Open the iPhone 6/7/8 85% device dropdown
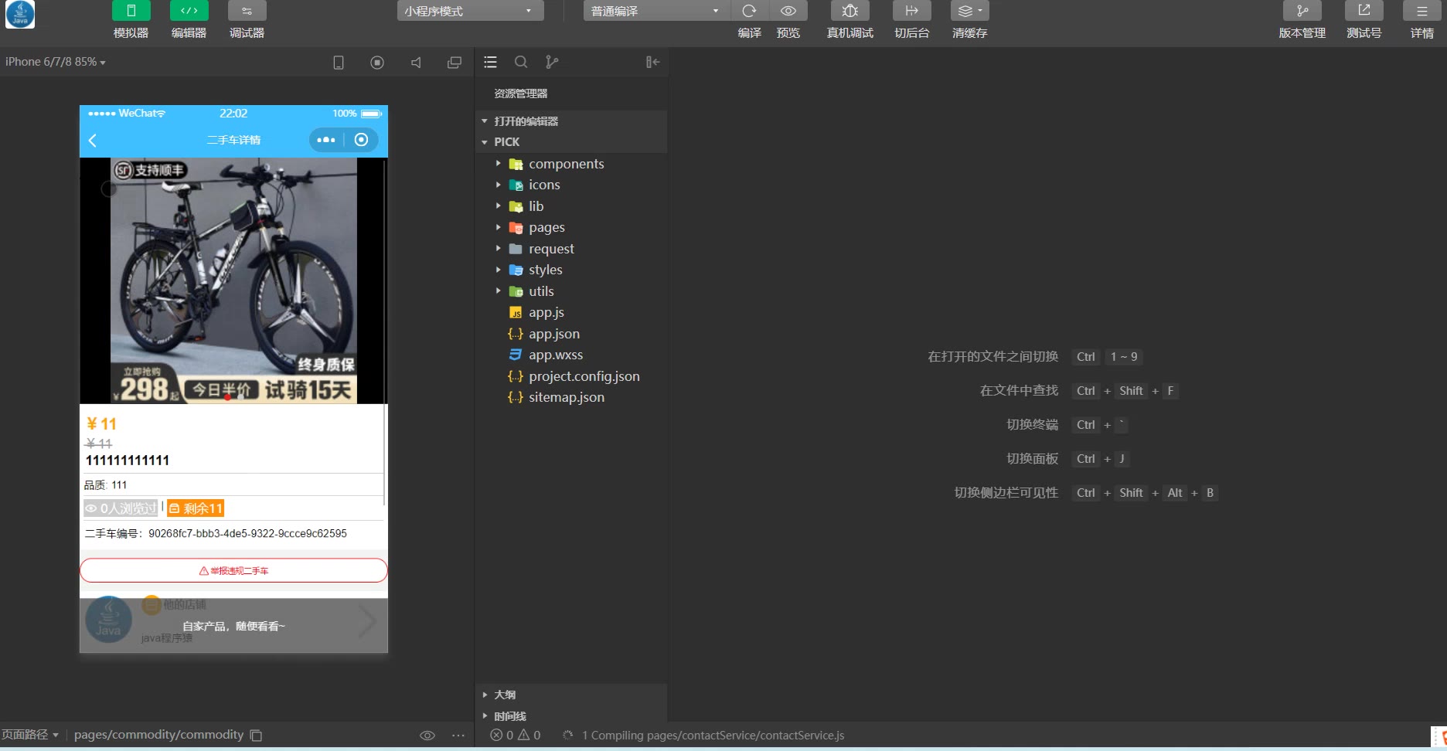 [56, 62]
